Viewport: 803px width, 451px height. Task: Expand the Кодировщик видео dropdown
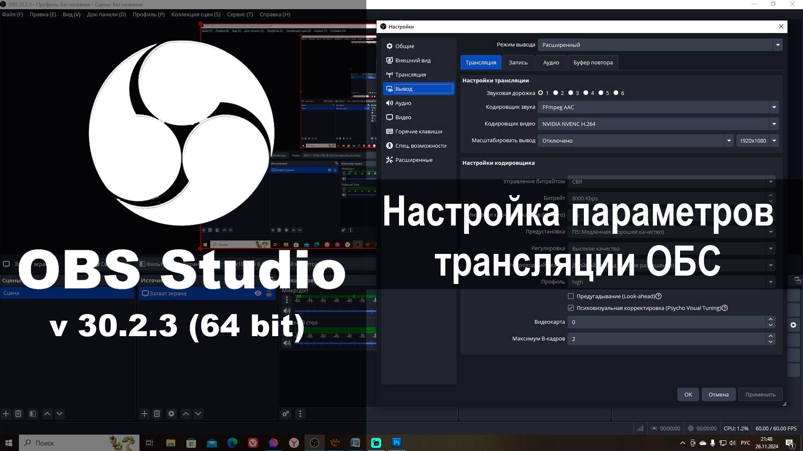(x=774, y=124)
